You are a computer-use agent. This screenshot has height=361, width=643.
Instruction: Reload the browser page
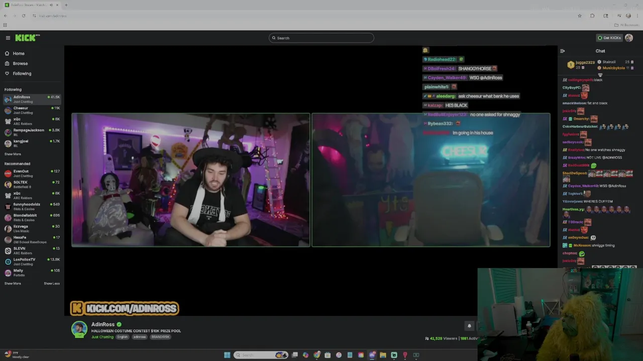click(24, 16)
